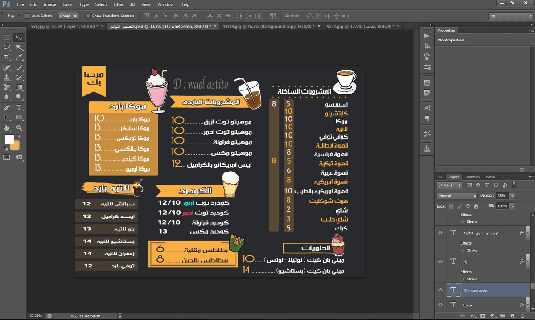Select the Horizontal Type tool
Image resolution: width=535 pixels, height=320 pixels.
pos(19,107)
